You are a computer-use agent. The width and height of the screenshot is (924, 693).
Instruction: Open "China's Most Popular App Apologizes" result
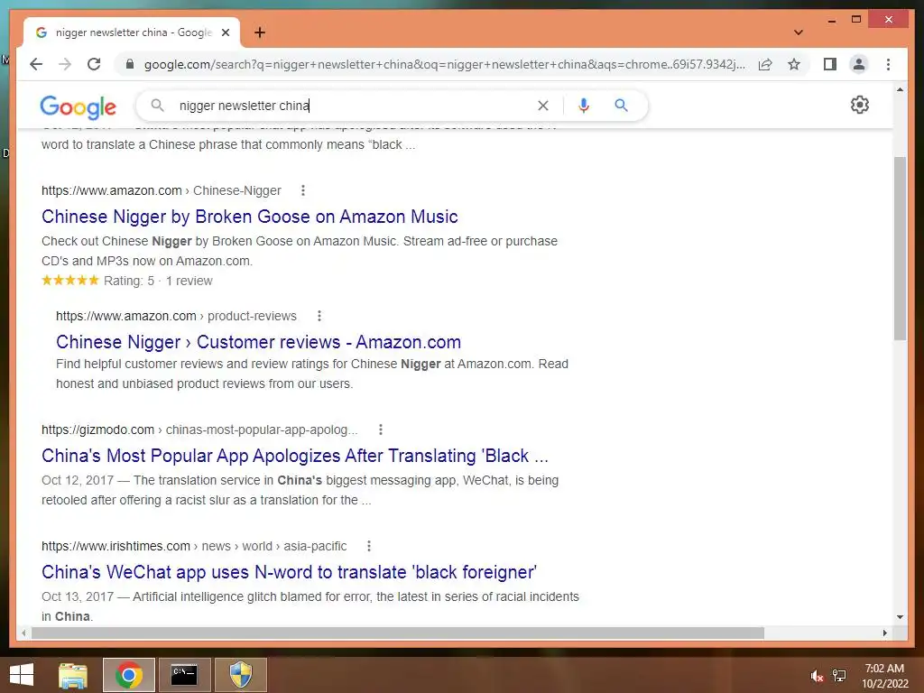pos(295,456)
